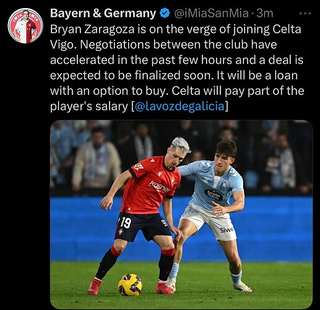The width and height of the screenshot is (320, 310).
Task: Open the three-dot more options menu
Action: point(305,14)
